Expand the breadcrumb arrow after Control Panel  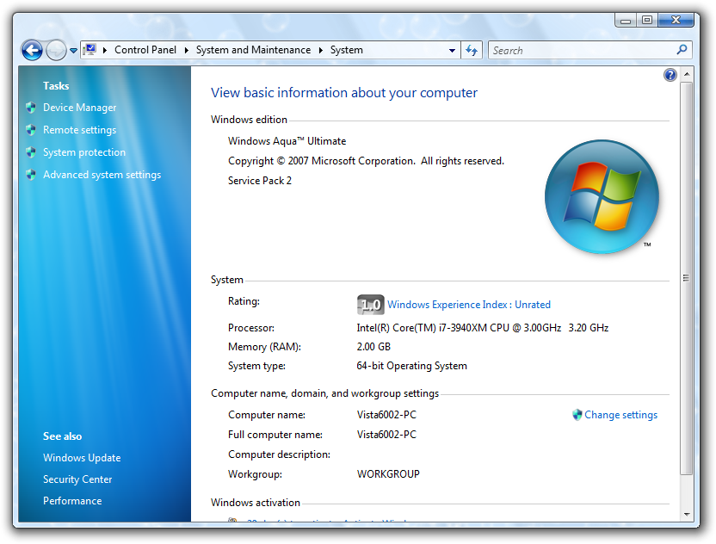tap(187, 50)
